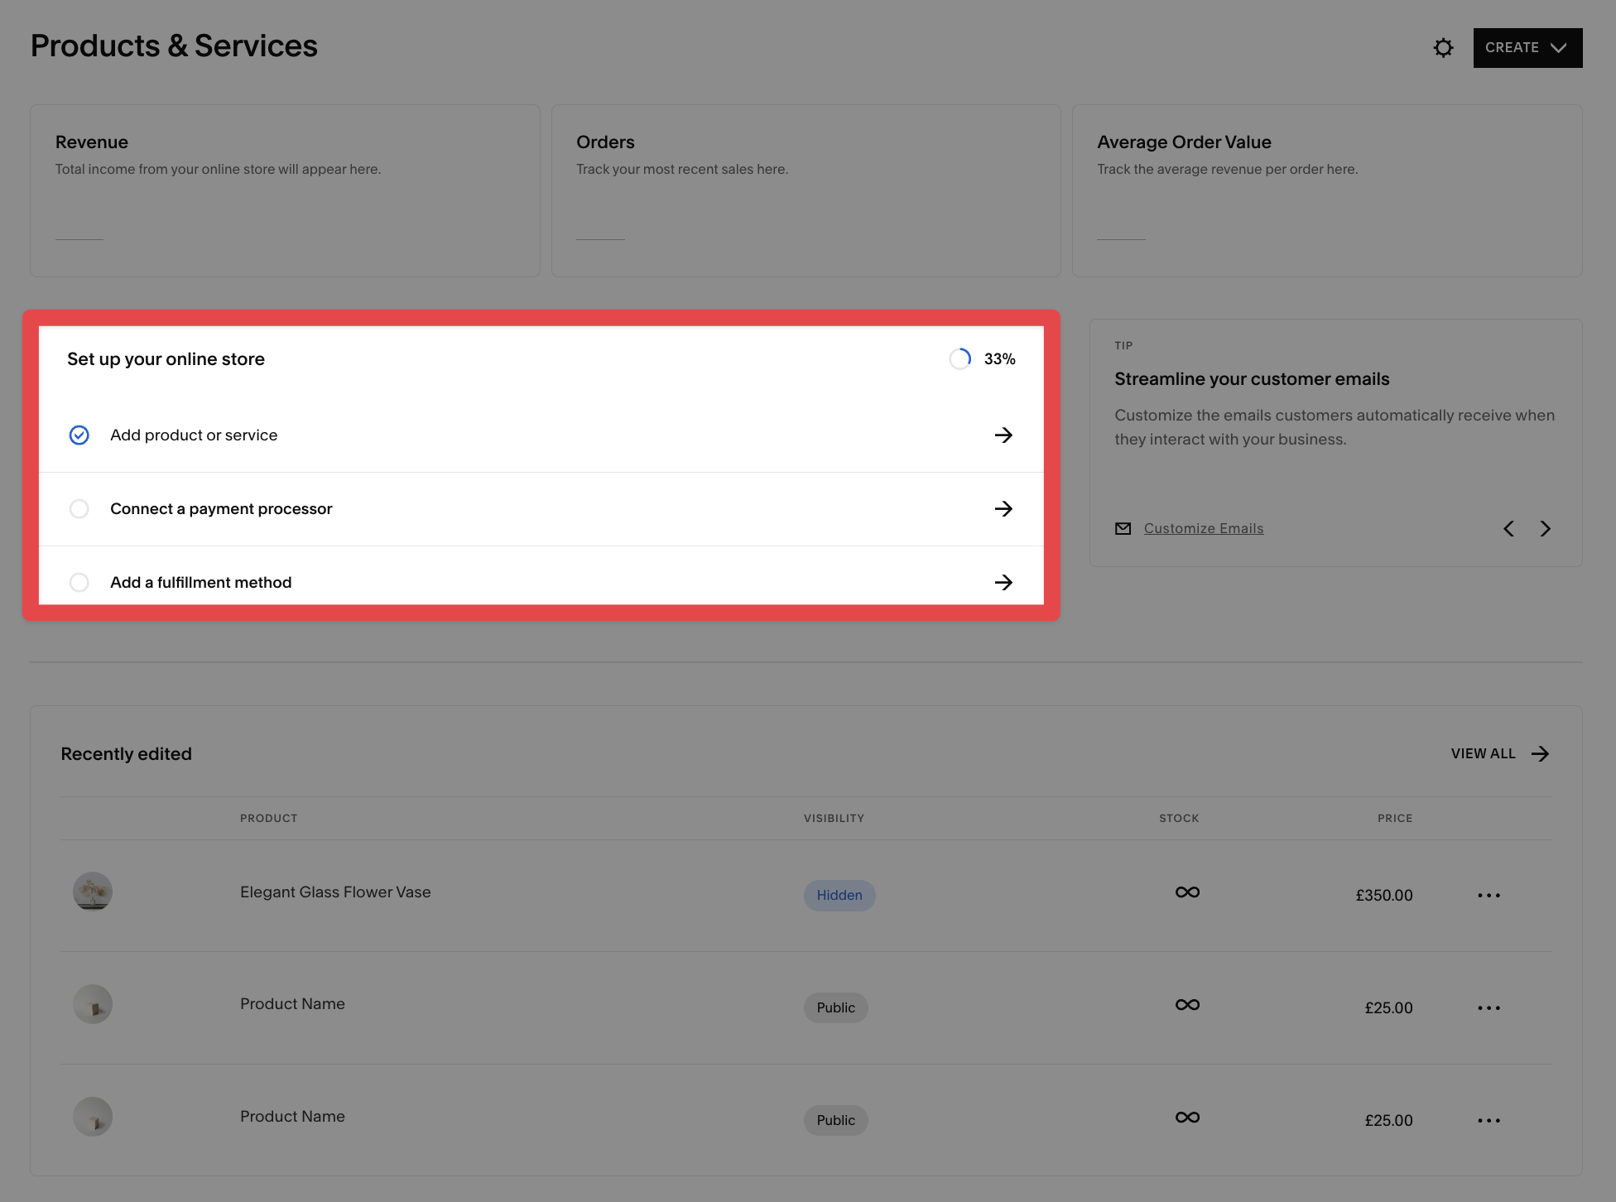Click the Customize Emails mail icon
The height and width of the screenshot is (1202, 1616).
coord(1123,528)
